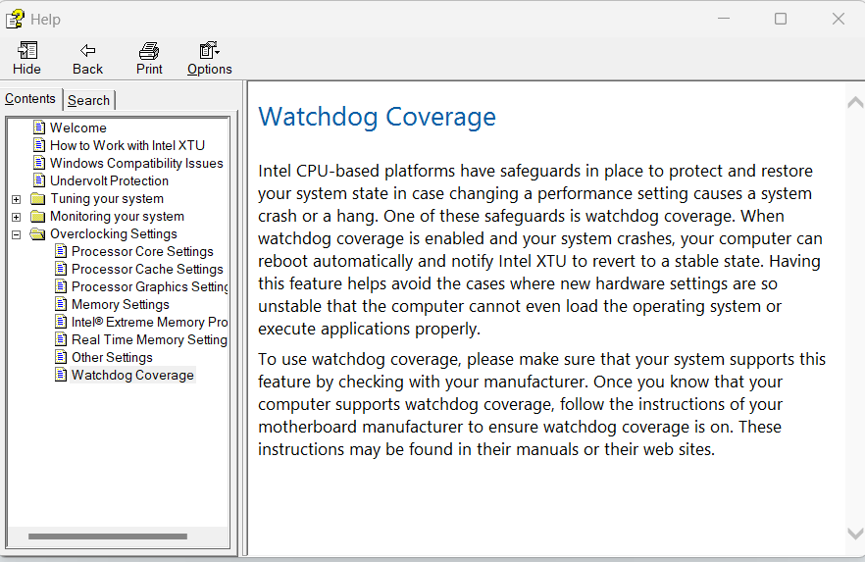Maximize the Help window

coord(781,19)
